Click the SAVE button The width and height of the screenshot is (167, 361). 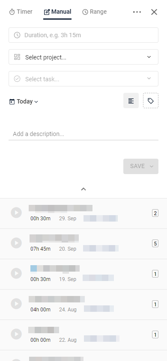click(x=141, y=166)
